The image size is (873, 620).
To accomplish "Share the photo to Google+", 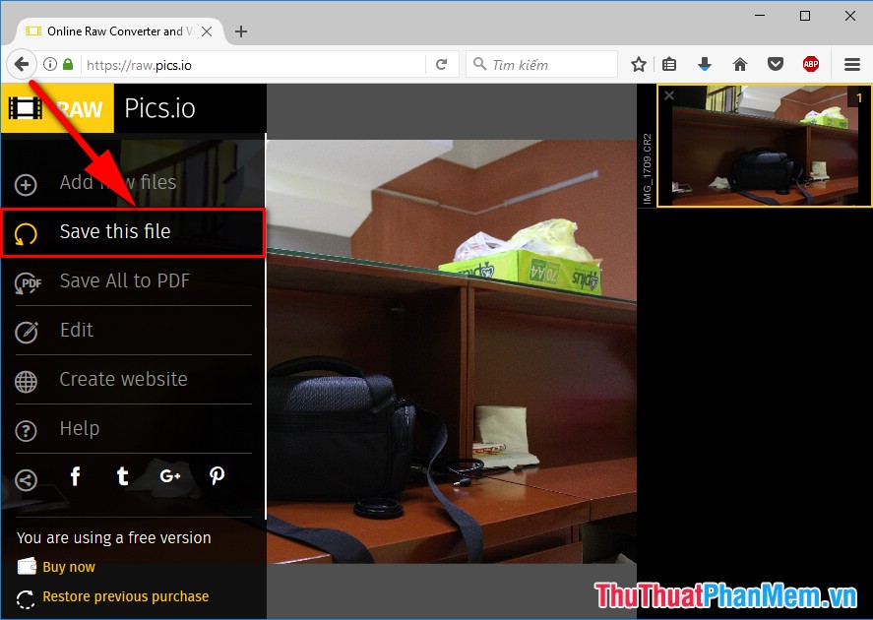I will click(169, 476).
